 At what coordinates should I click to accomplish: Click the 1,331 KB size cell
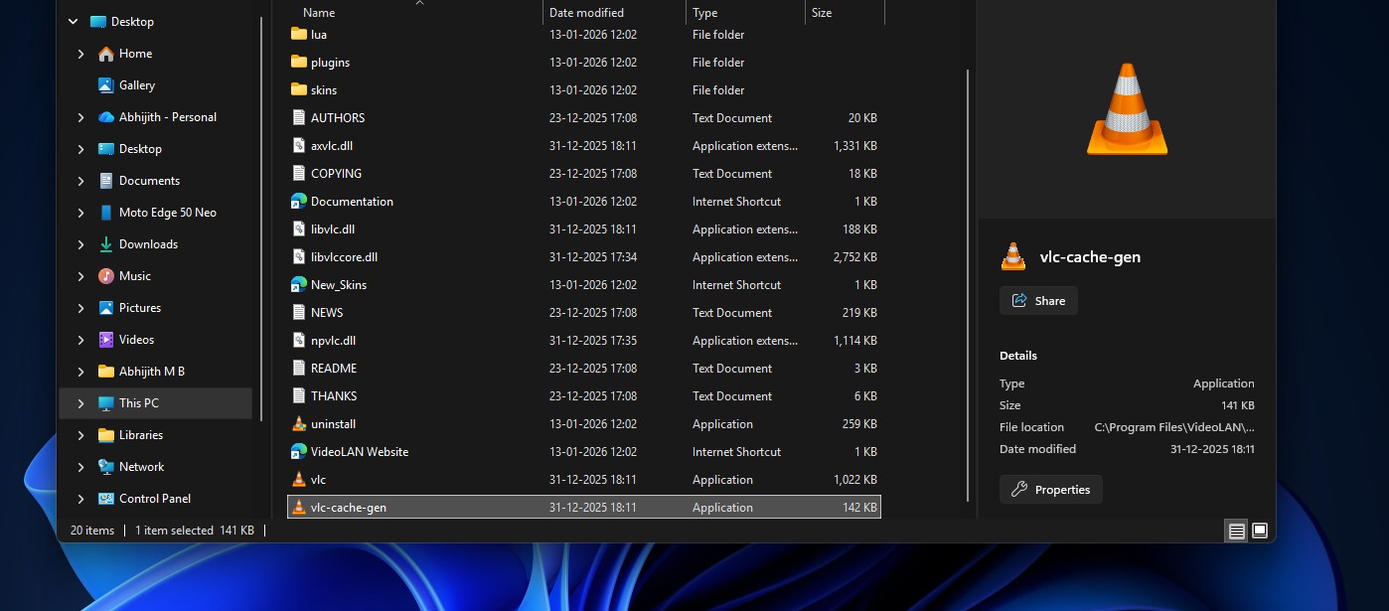855,145
